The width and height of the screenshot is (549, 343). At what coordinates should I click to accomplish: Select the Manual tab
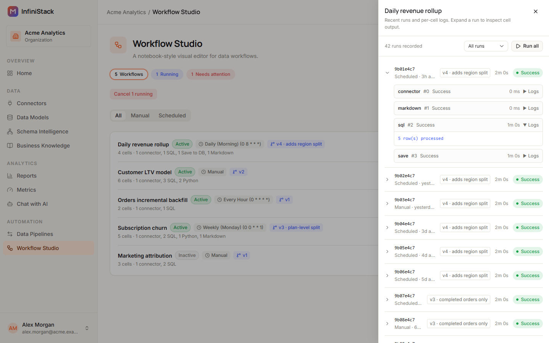(x=140, y=115)
